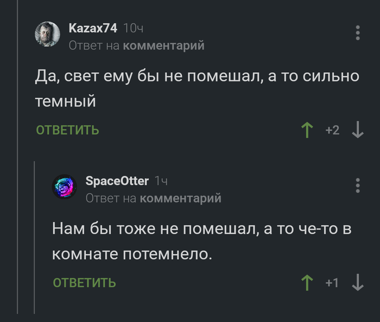Click the SpaceOtter username
380x322 pixels.
pyautogui.click(x=117, y=181)
